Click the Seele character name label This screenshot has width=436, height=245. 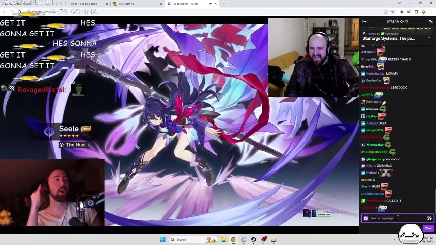[69, 129]
